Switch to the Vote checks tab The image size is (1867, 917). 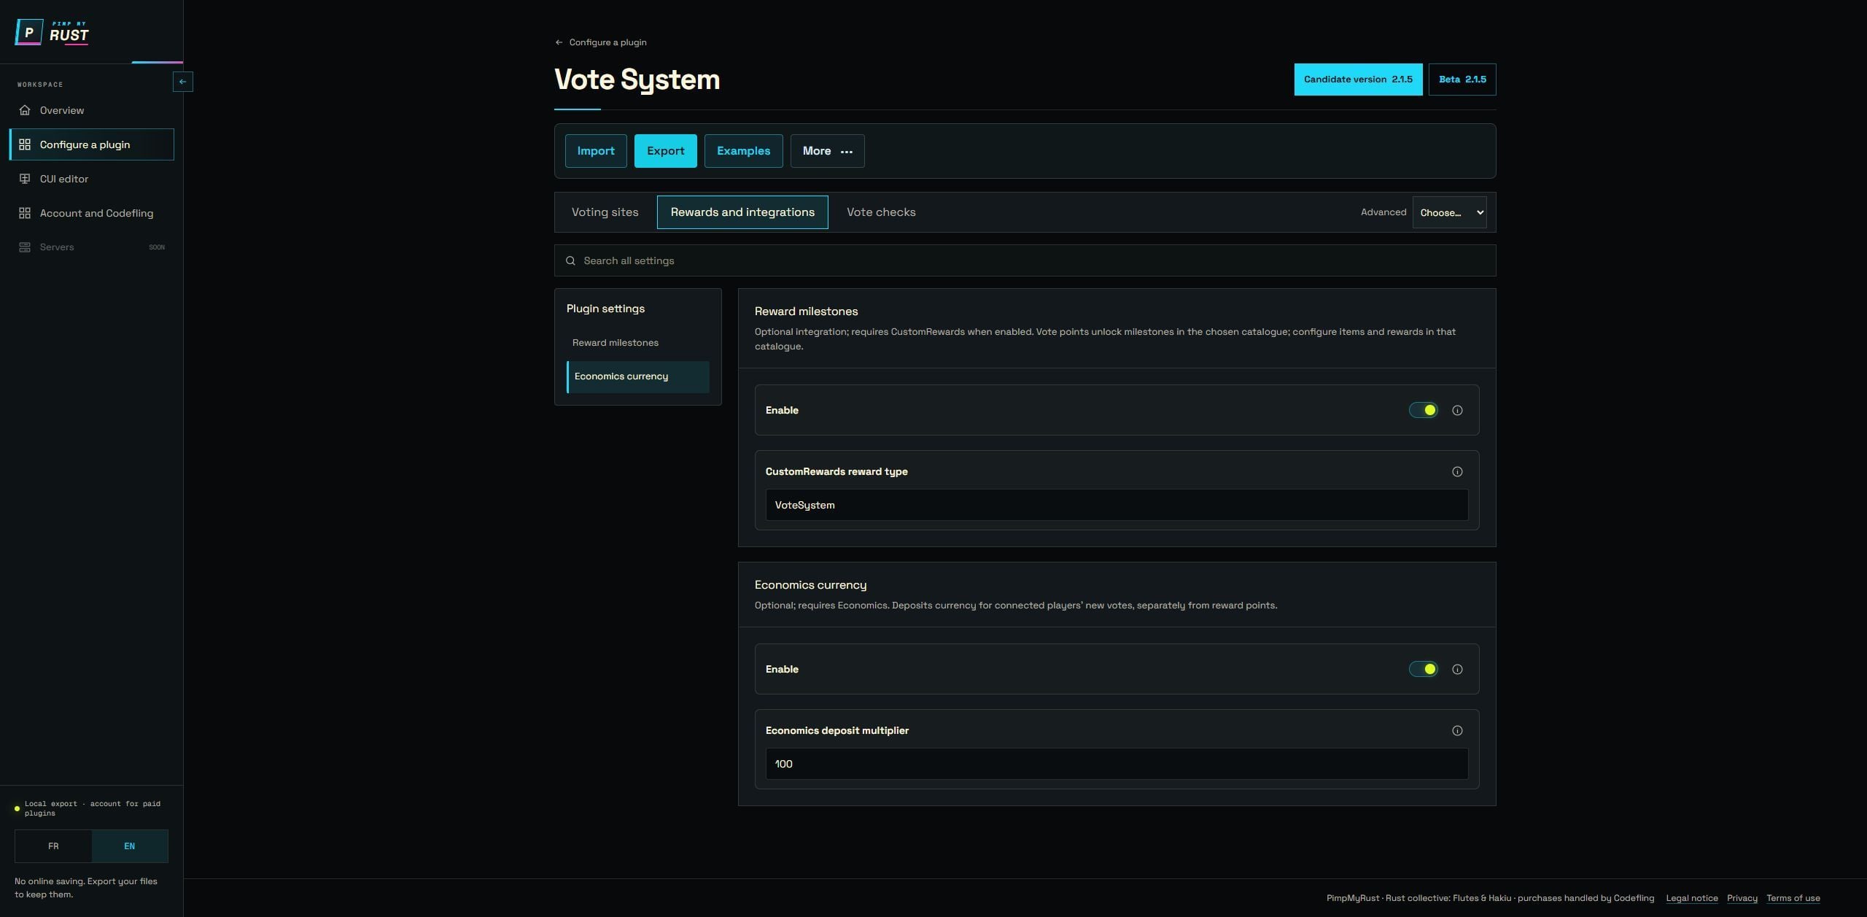point(881,212)
